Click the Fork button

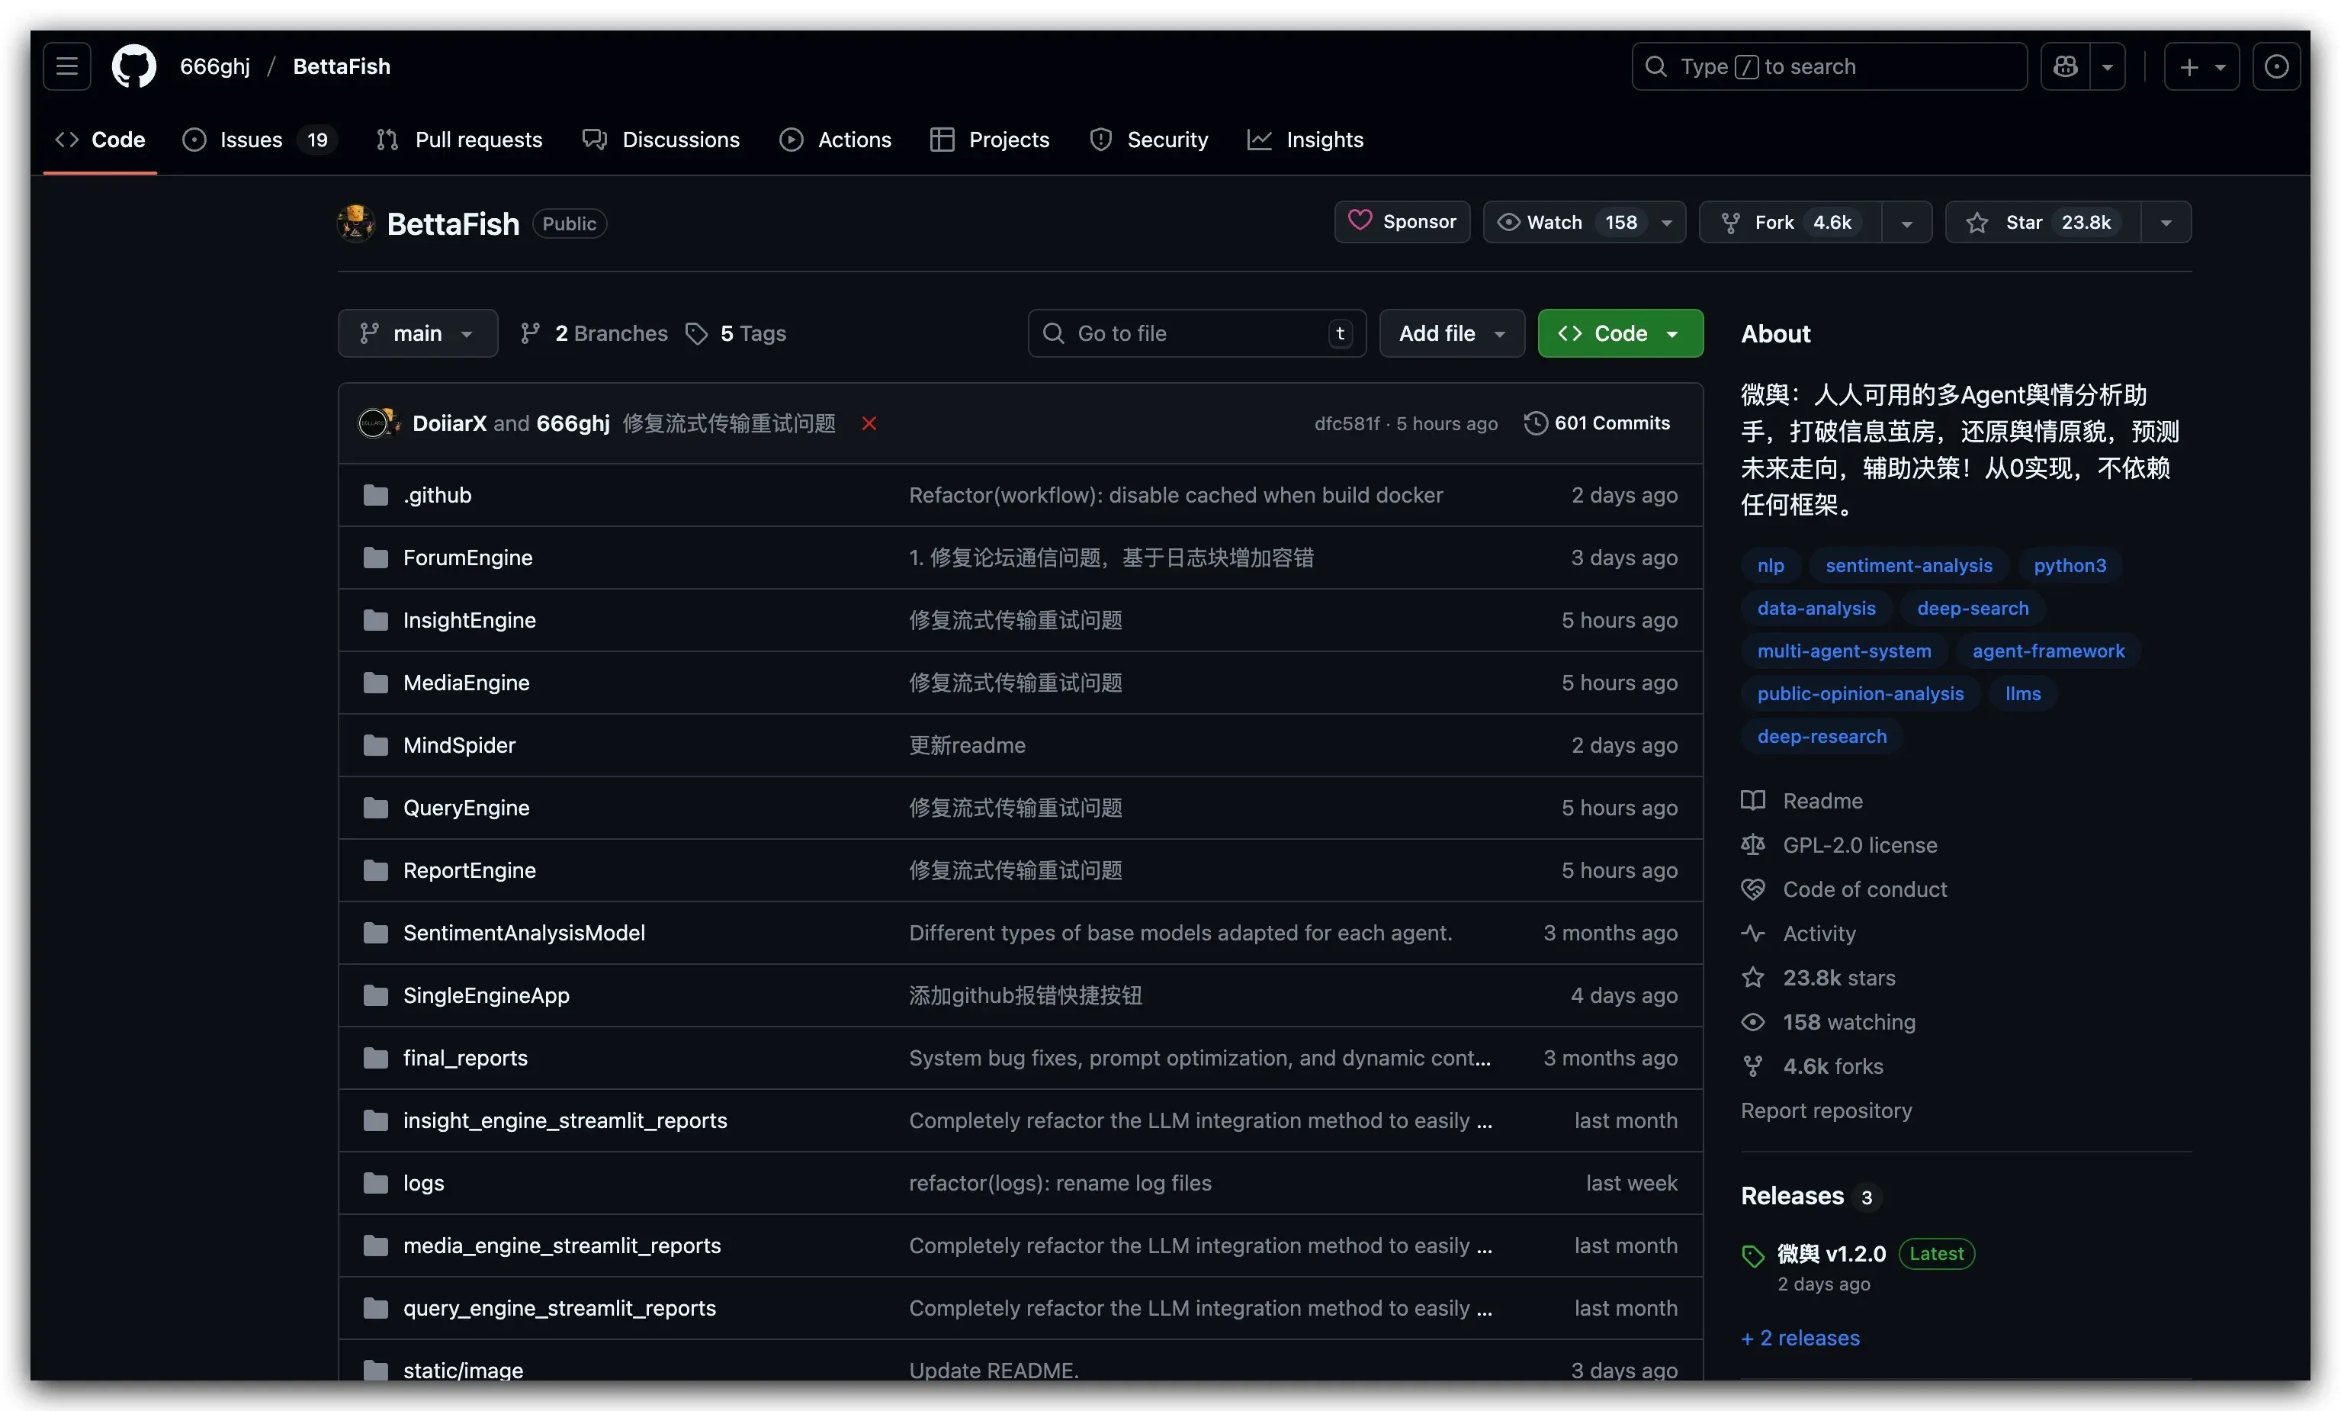pyautogui.click(x=1790, y=223)
